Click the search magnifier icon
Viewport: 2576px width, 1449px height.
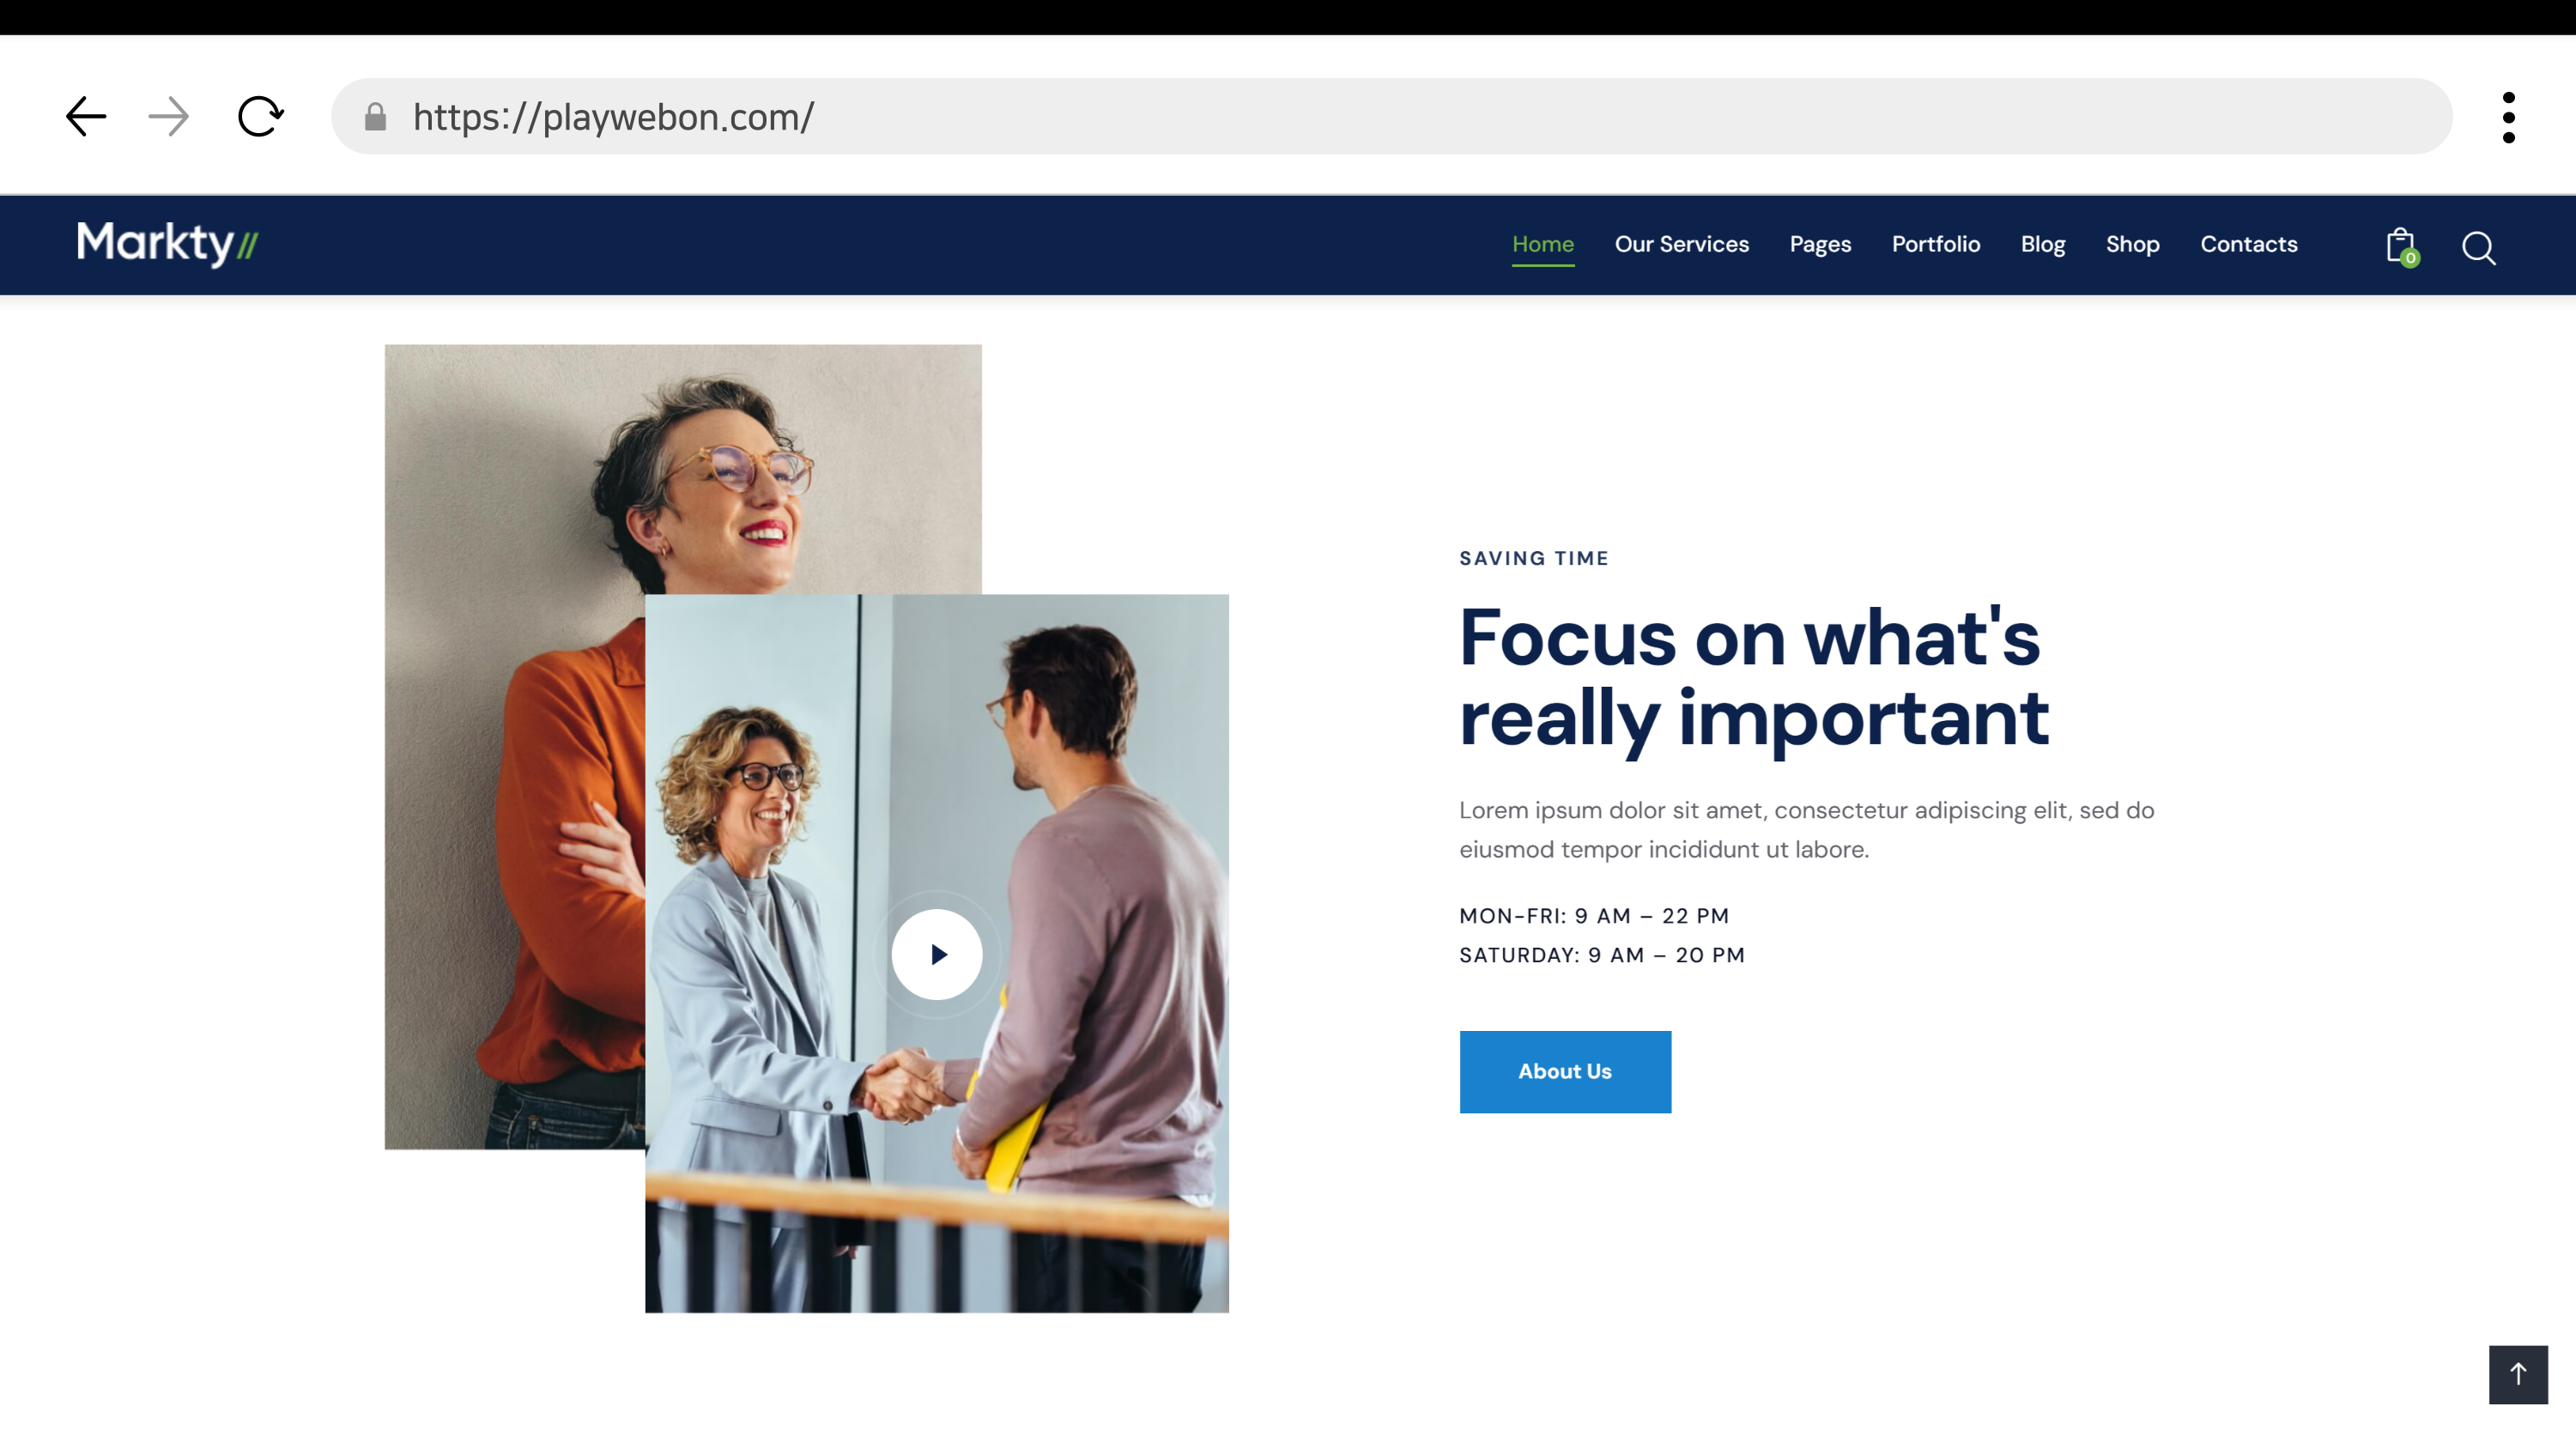(2478, 247)
